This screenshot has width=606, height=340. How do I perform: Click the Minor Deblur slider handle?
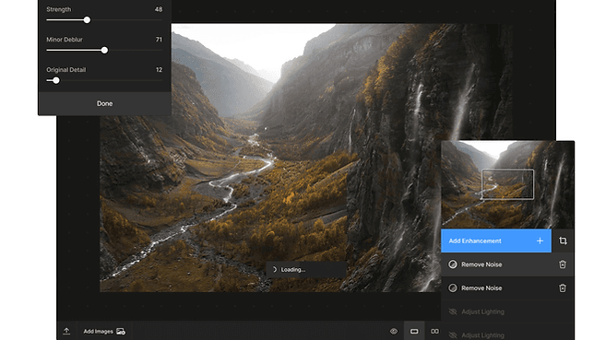point(104,50)
